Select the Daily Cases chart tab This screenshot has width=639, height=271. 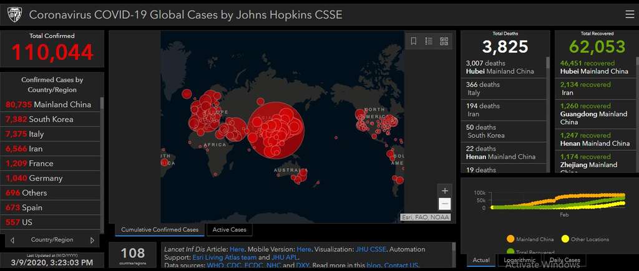coord(564,260)
